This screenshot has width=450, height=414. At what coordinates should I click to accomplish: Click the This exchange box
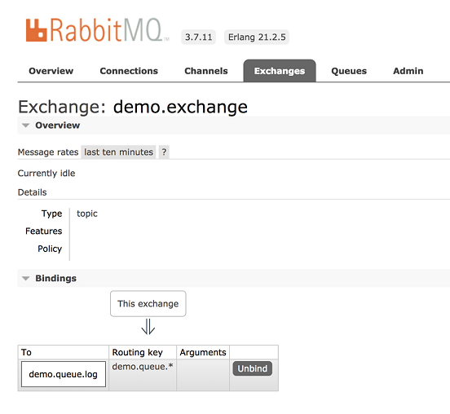[x=148, y=303]
